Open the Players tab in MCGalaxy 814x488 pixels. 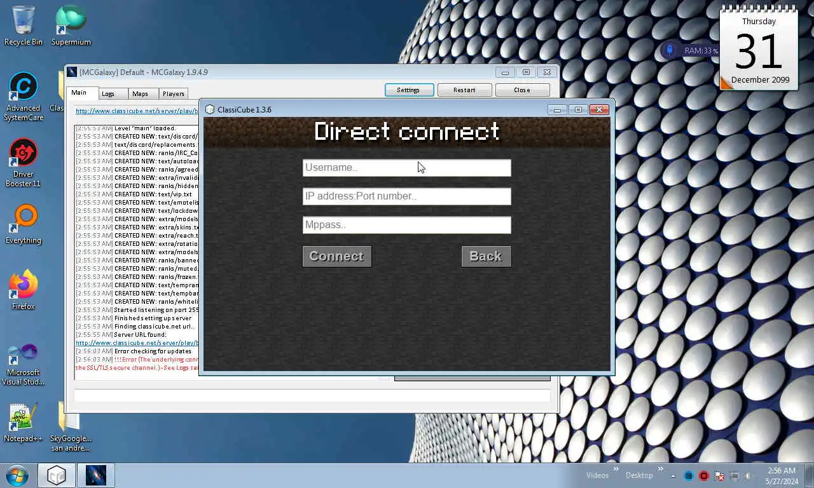click(173, 93)
